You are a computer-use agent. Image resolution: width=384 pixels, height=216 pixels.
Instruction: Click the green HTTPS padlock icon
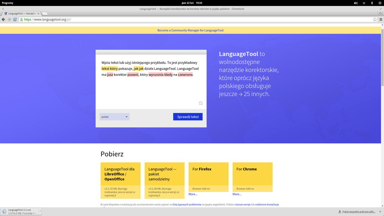22,19
